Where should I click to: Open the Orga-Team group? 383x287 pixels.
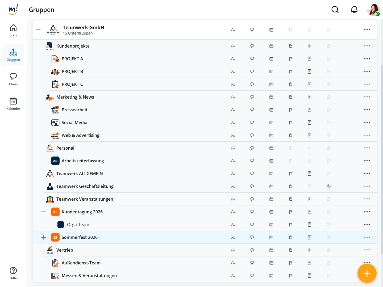pyautogui.click(x=78, y=225)
